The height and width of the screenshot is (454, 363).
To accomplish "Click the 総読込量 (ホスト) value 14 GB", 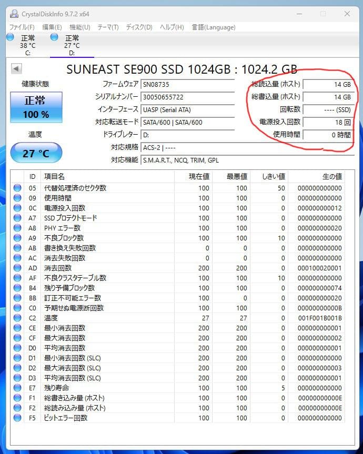I will coord(329,84).
